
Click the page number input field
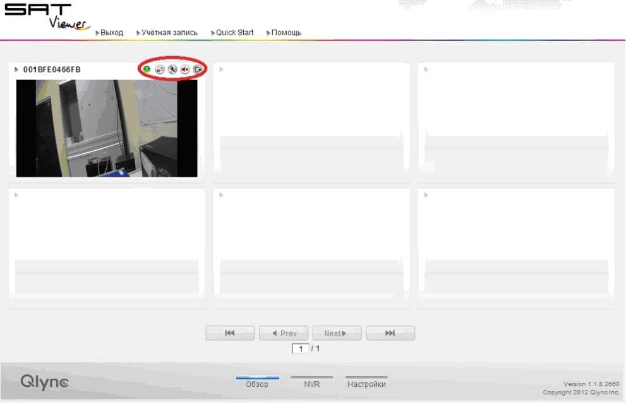(x=300, y=349)
